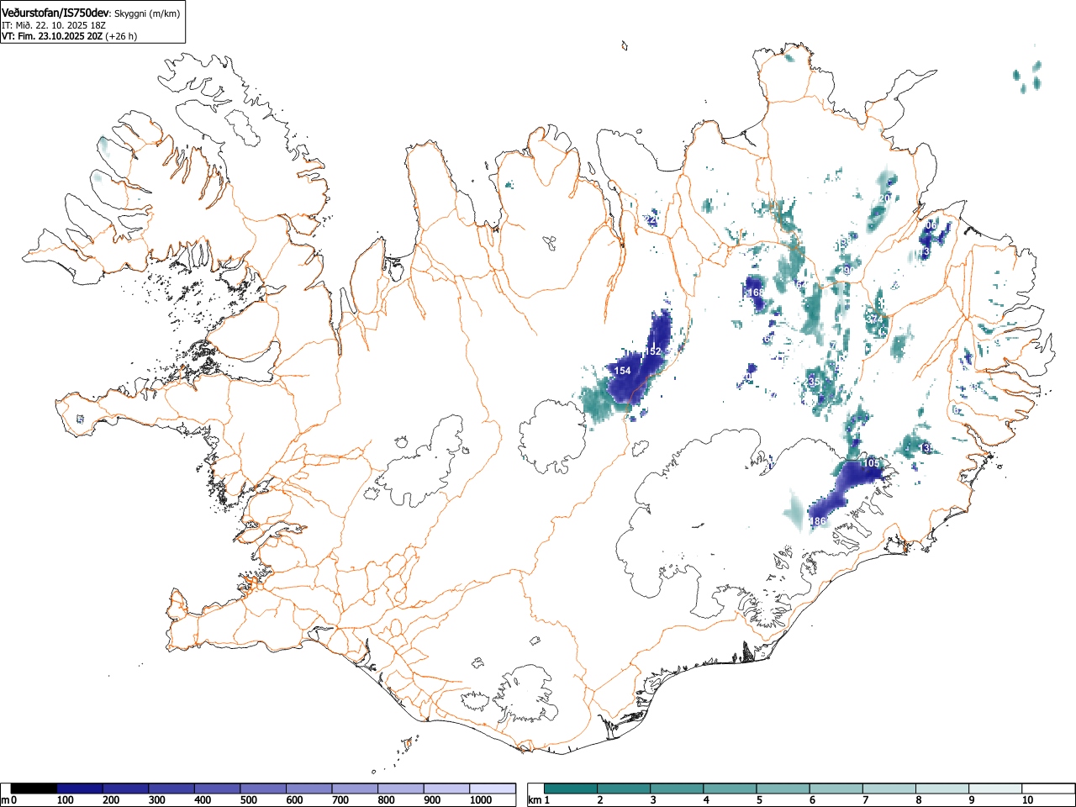
Task: Click the 10 tick label on km legend
Action: 1027,800
